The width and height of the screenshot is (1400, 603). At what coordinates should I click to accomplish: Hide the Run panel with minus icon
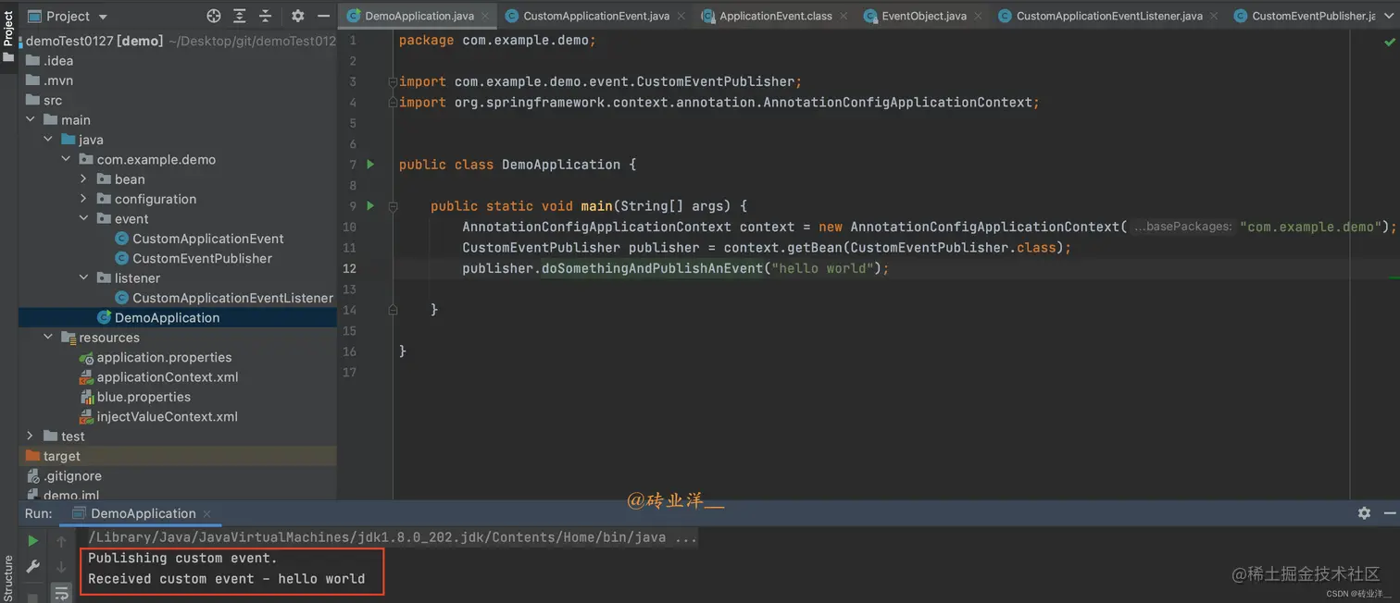[x=1390, y=512]
